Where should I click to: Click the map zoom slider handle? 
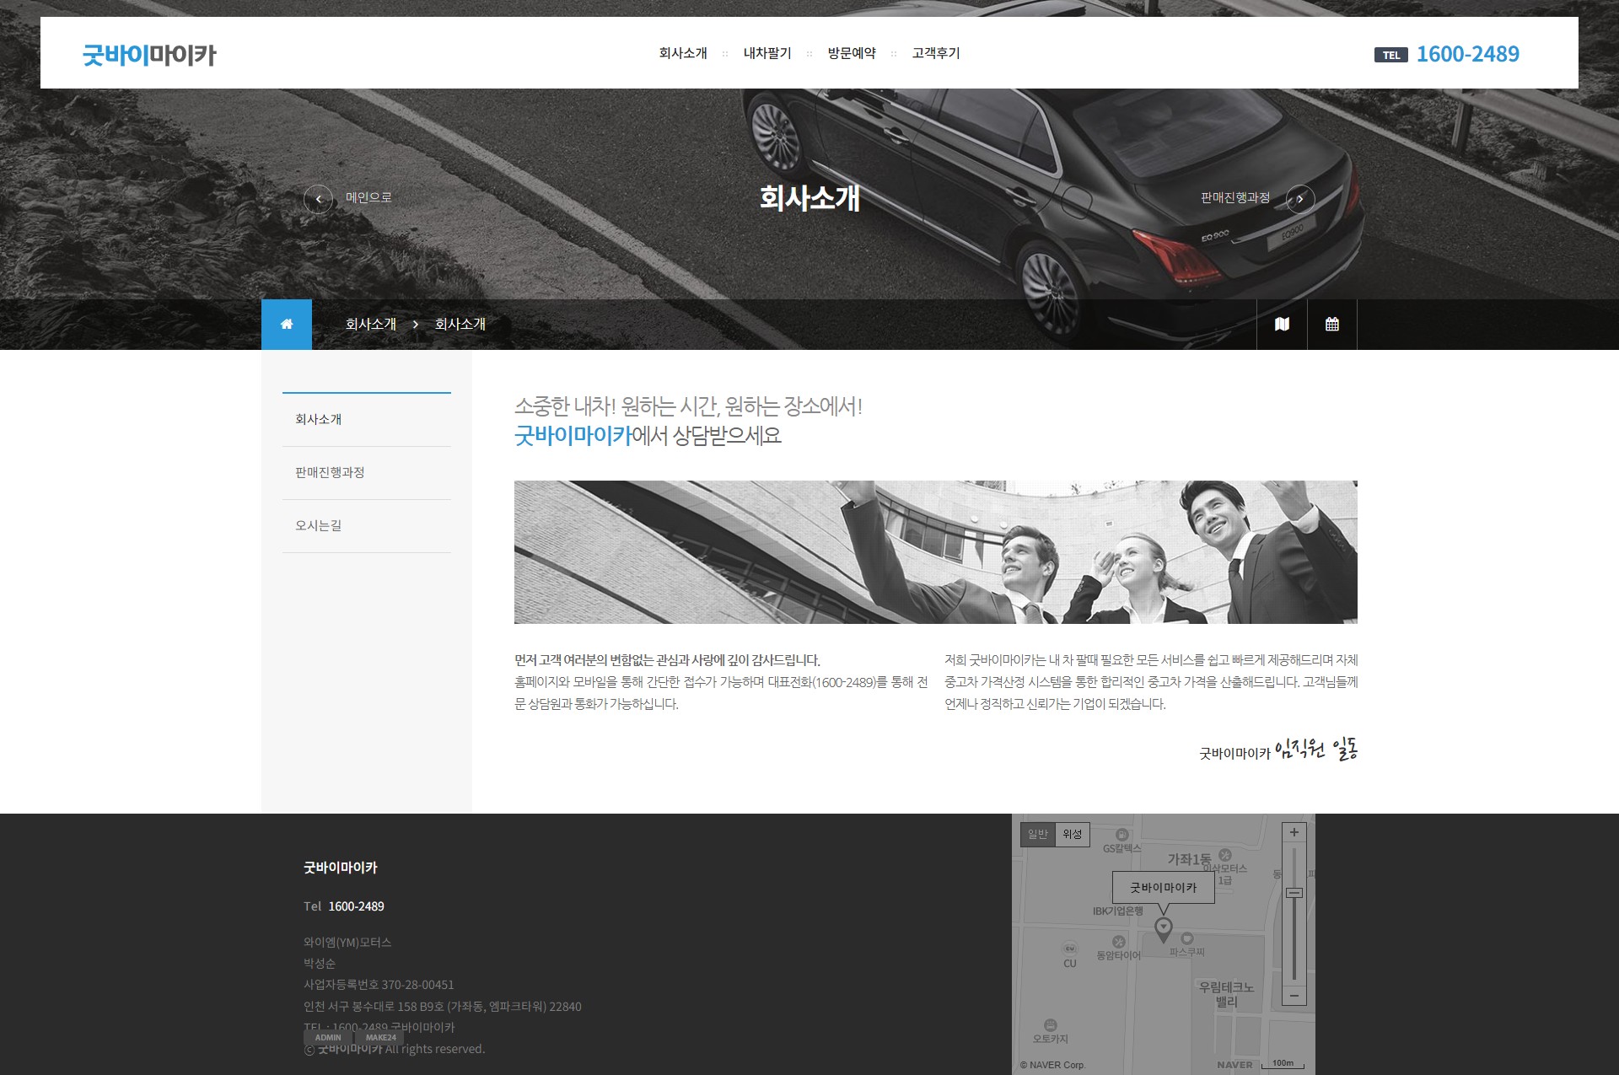[1294, 893]
